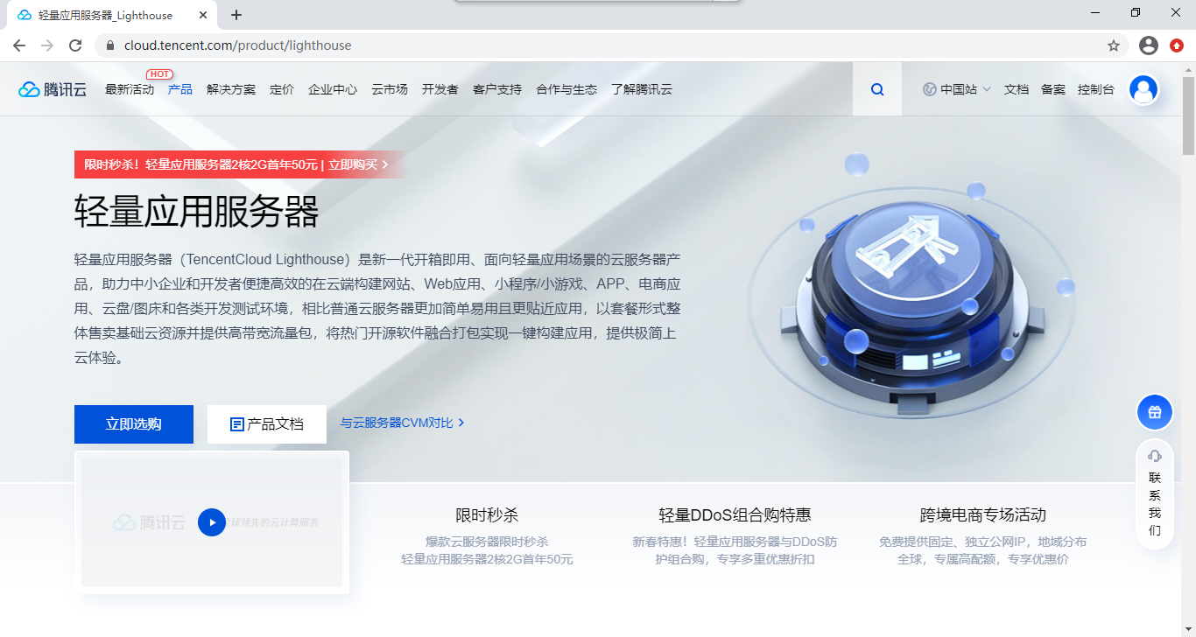Open the 云市场 navigation dropdown
This screenshot has height=637, width=1196.
pyautogui.click(x=389, y=88)
